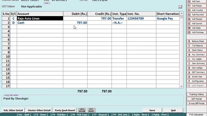Open F7 Add Journal
The height and width of the screenshot is (116, 207).
pos(197,24)
